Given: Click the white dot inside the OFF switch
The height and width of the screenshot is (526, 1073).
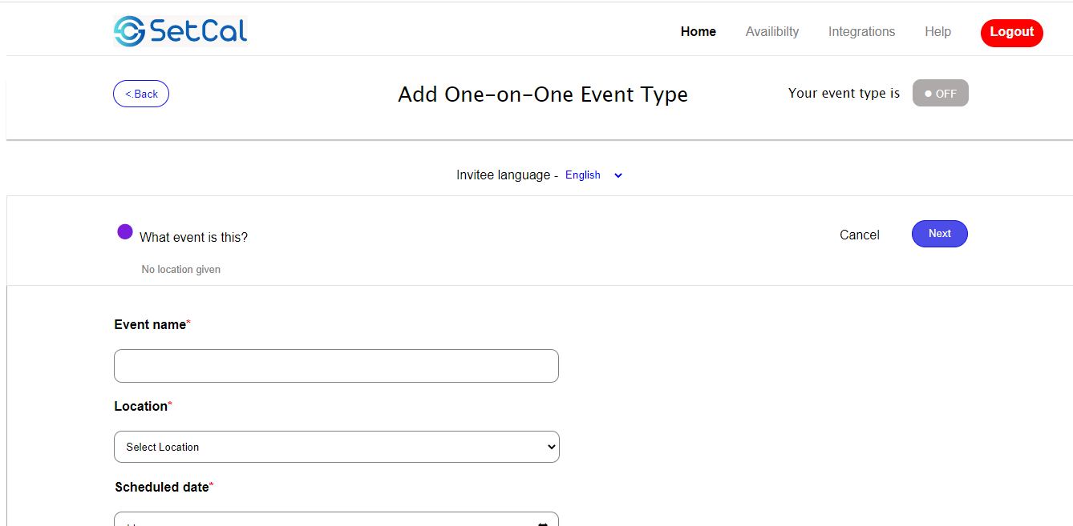Looking at the screenshot, I should coord(928,93).
